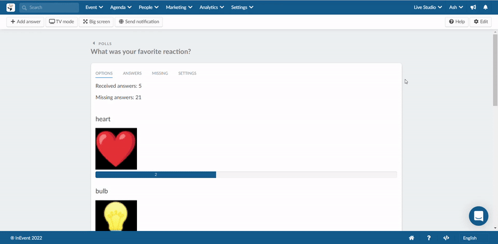Open Big screen view

click(x=96, y=22)
